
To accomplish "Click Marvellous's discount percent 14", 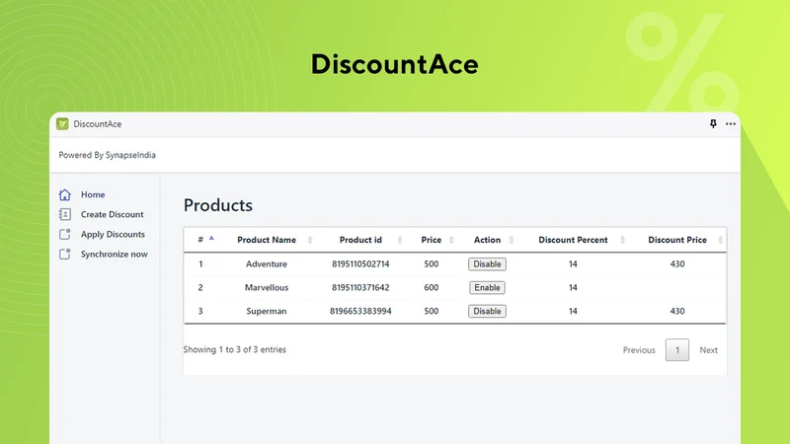I will tap(573, 287).
